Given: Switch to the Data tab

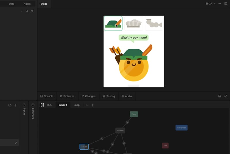Looking at the screenshot, I should click(11, 4).
